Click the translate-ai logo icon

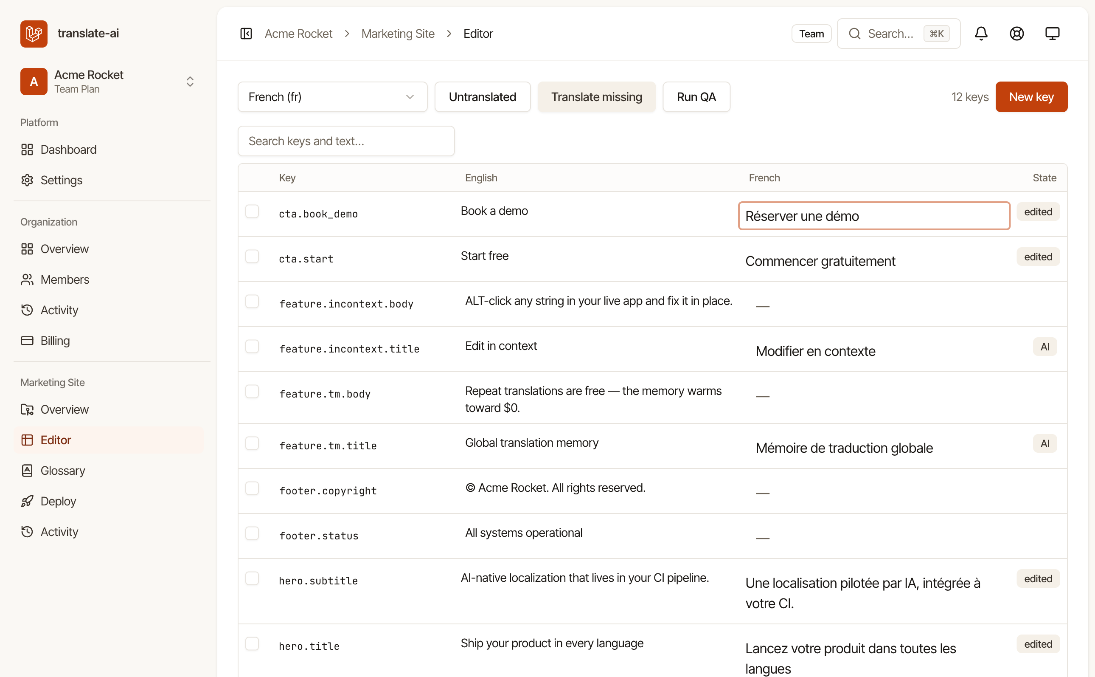coord(34,34)
